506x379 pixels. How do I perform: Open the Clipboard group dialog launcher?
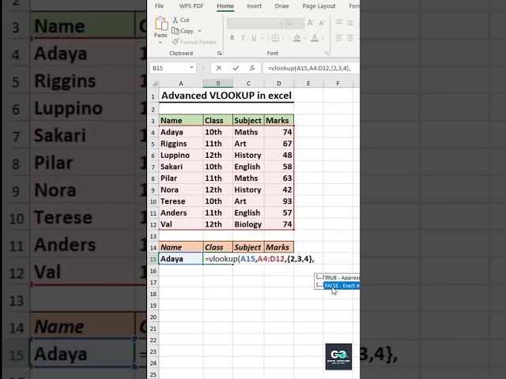pyautogui.click(x=220, y=53)
